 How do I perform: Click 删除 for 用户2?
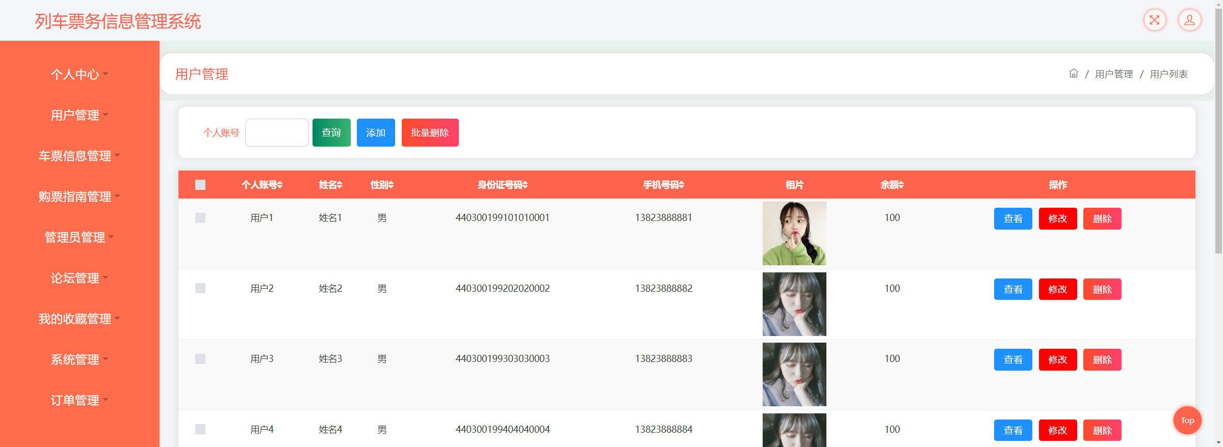(1102, 289)
